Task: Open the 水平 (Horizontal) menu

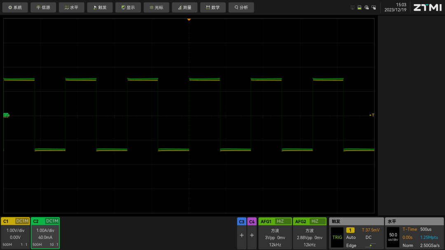Action: (x=72, y=7)
